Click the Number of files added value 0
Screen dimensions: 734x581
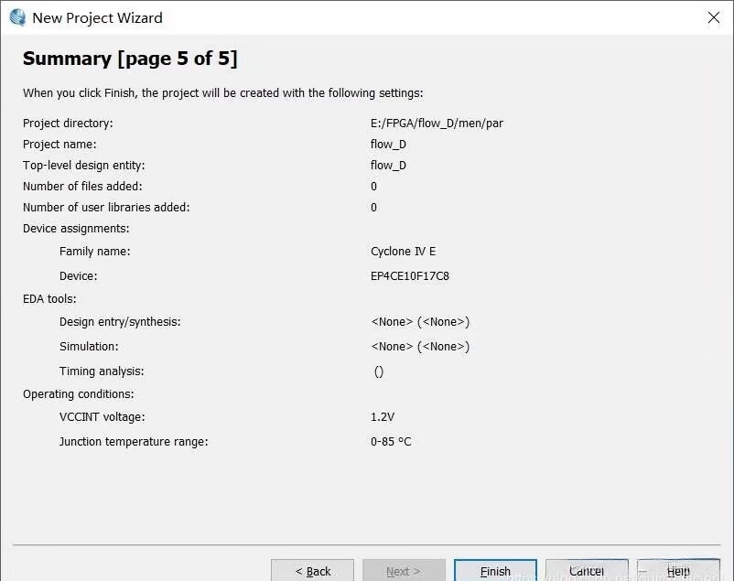pos(373,187)
